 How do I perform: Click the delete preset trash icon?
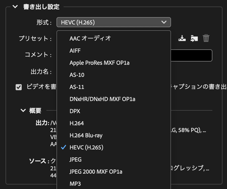[x=206, y=38]
